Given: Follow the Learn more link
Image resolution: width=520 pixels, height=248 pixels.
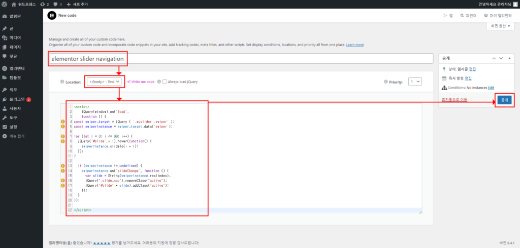Looking at the screenshot, I should coord(355,45).
